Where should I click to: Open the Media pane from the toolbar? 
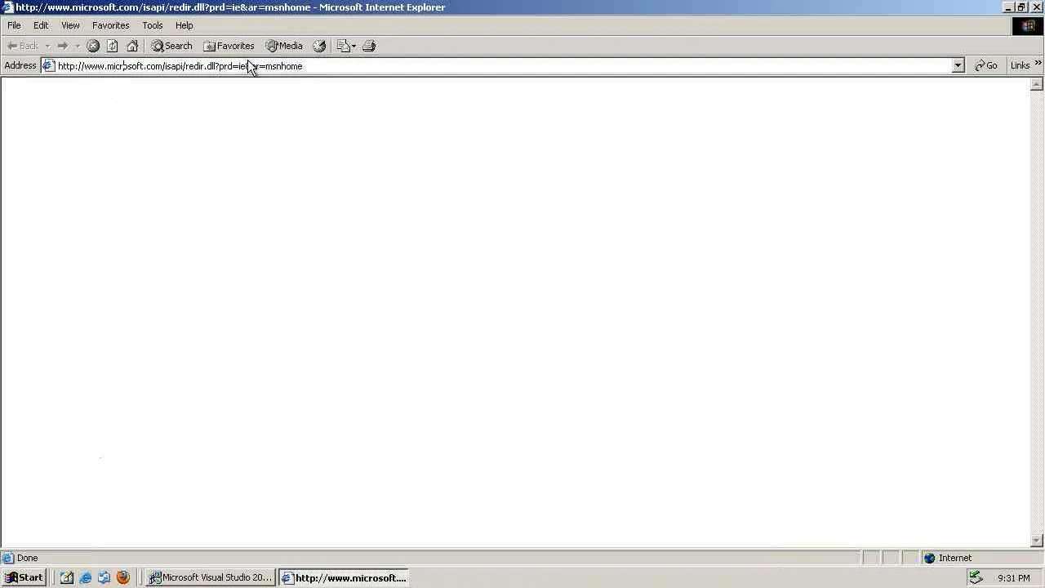pos(284,46)
